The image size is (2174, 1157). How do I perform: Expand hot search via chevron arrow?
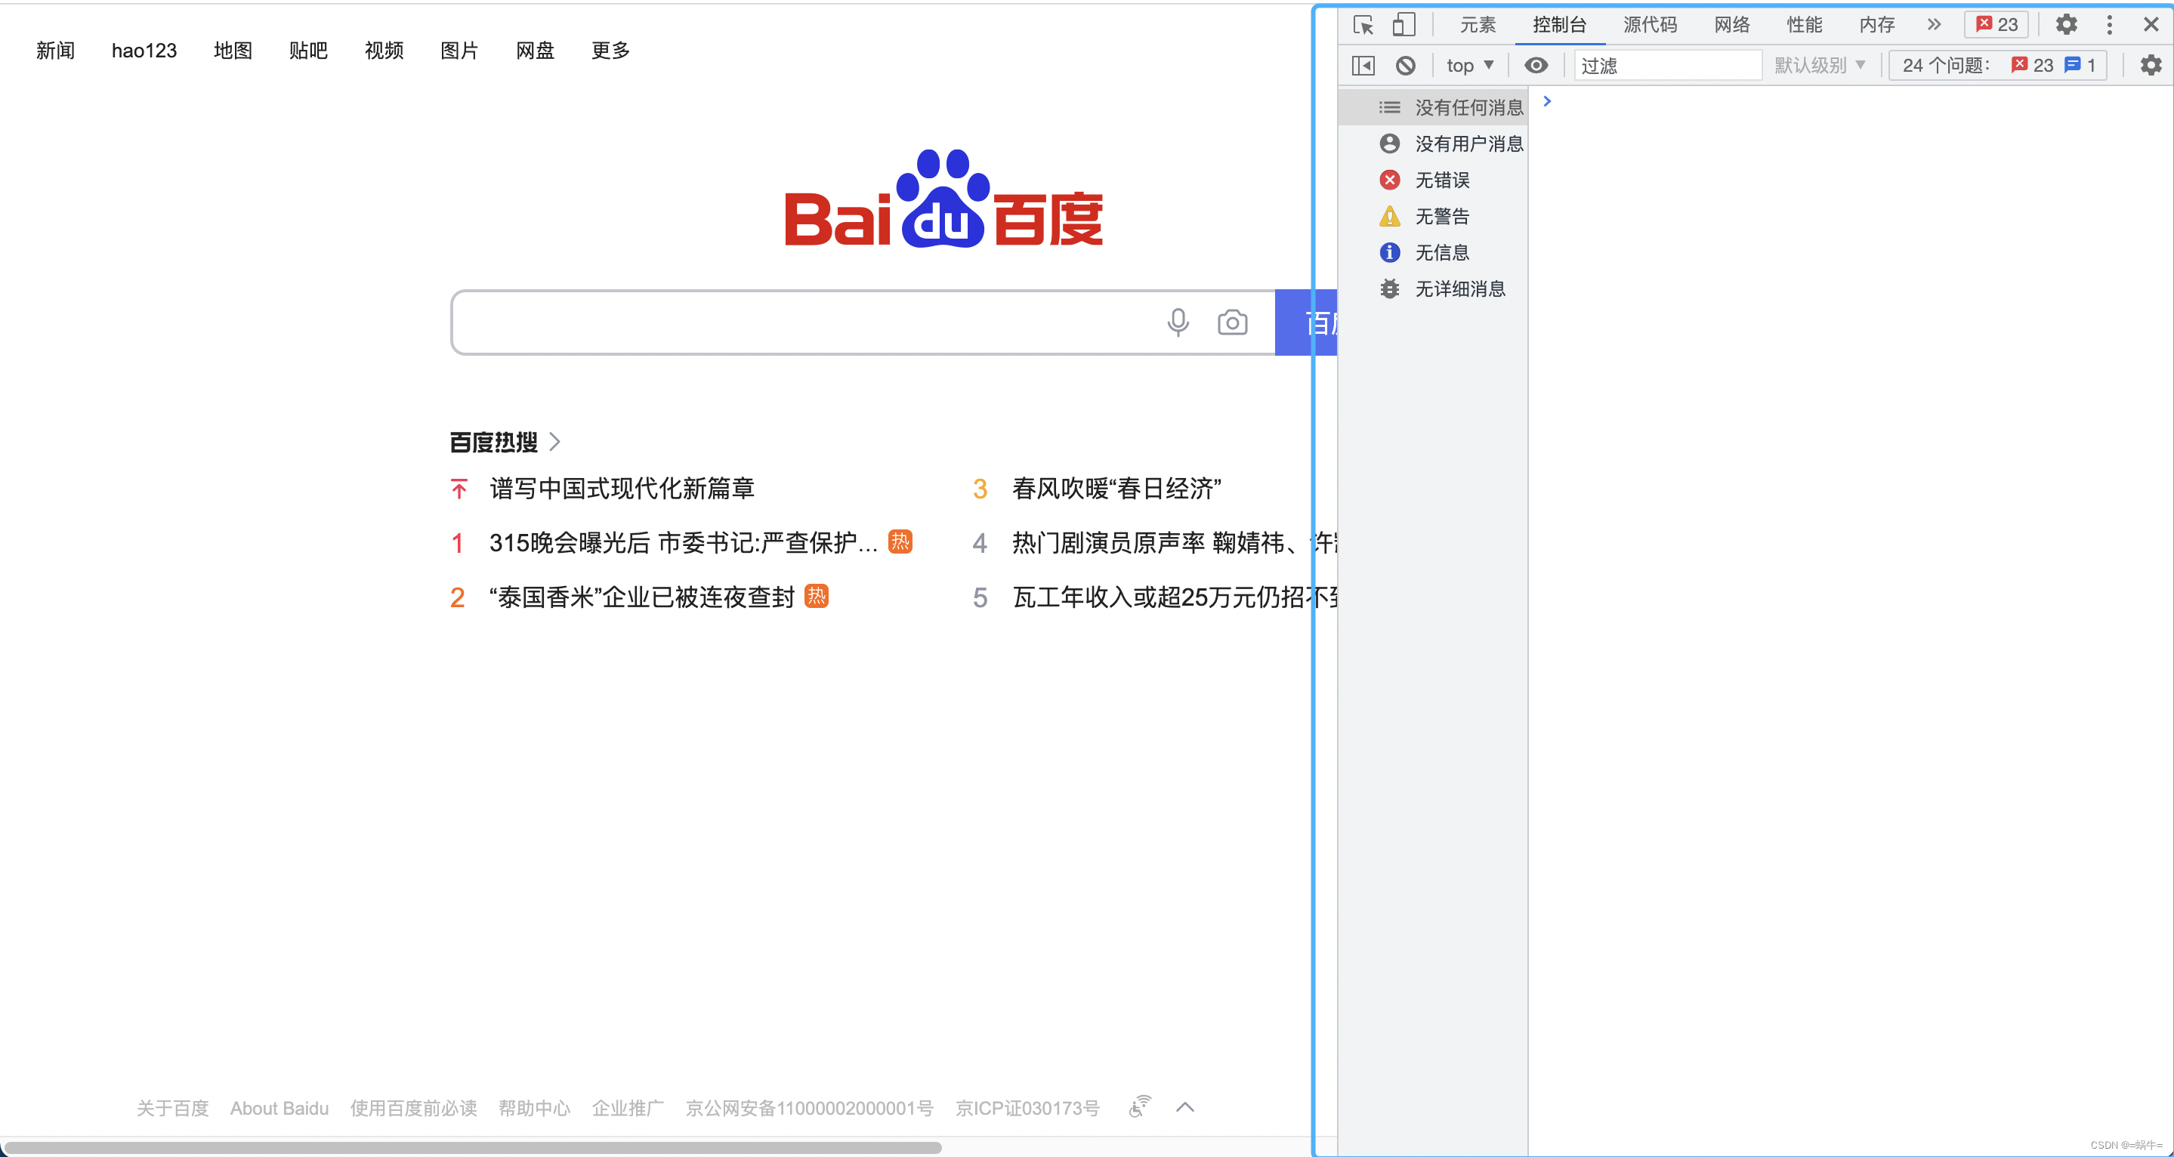[x=554, y=441]
